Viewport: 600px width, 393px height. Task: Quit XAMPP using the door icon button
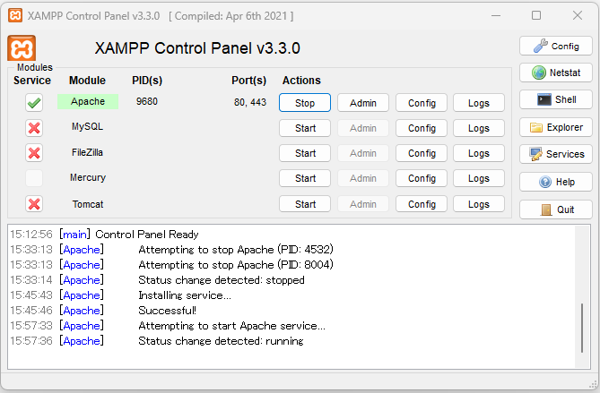pos(556,209)
